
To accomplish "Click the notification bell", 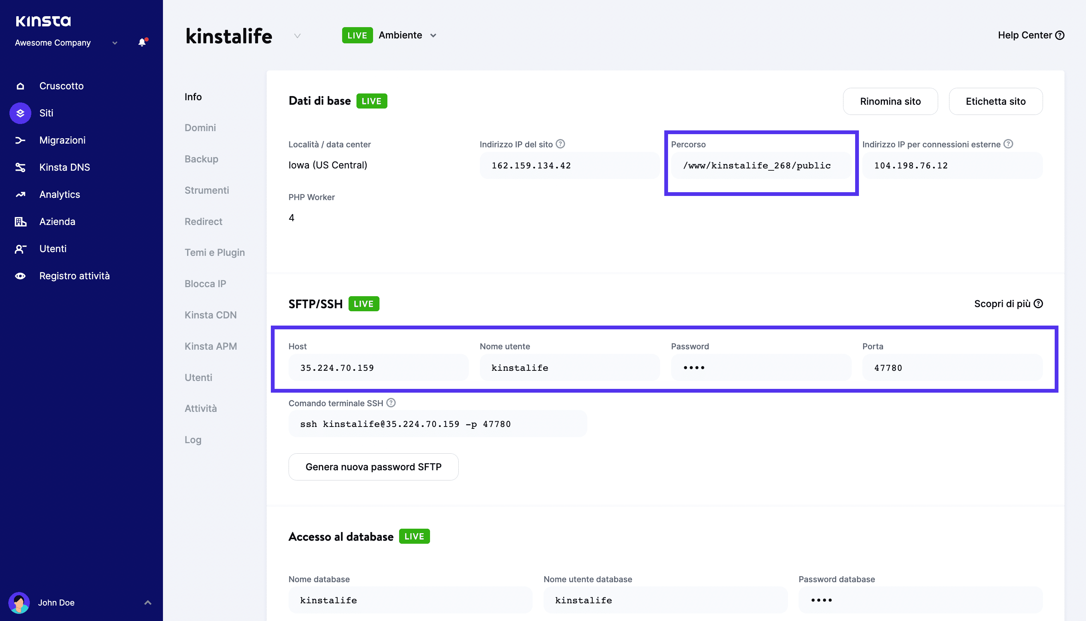I will pyautogui.click(x=141, y=42).
